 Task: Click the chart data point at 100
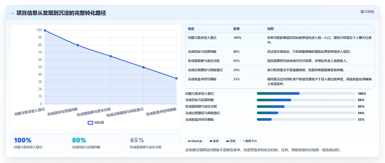tap(45, 30)
